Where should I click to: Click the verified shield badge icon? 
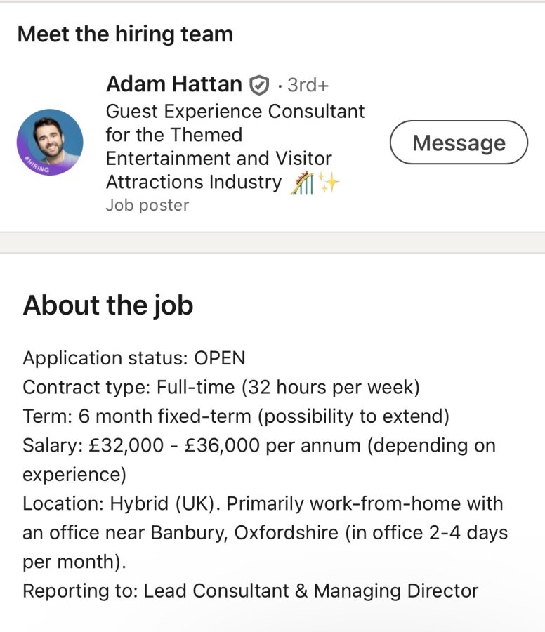pos(258,85)
